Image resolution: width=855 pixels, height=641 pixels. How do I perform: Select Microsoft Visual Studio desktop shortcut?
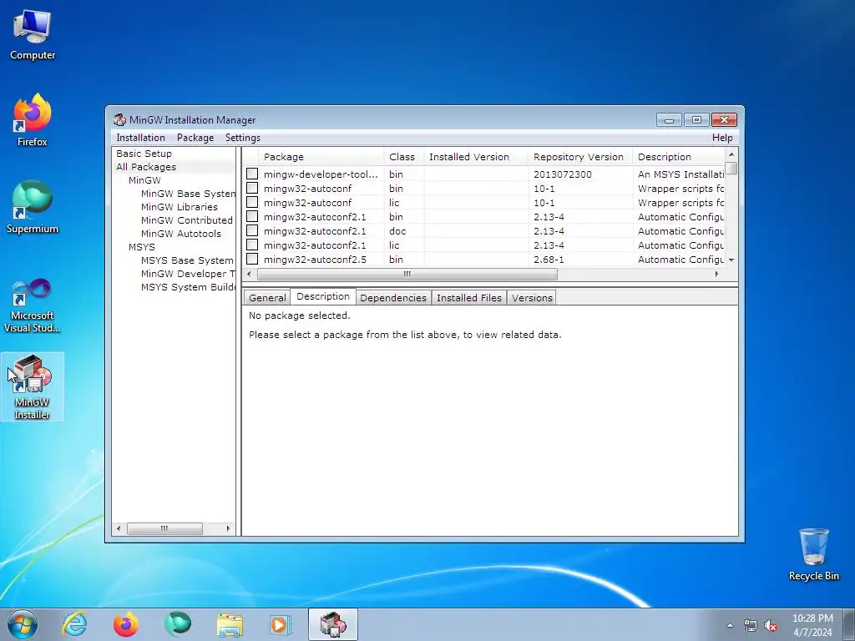tap(33, 305)
